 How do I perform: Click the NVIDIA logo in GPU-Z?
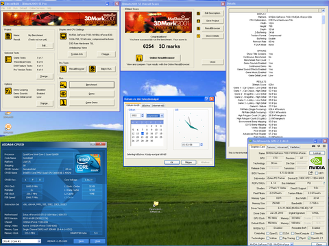click(317, 163)
